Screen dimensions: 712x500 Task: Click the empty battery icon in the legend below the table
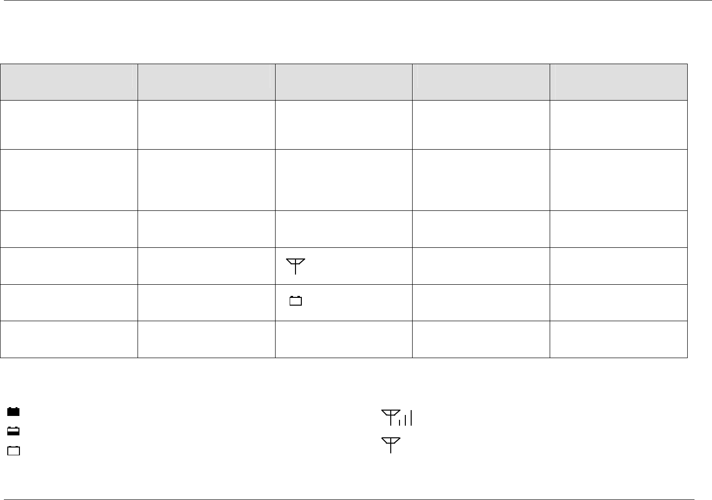[x=14, y=450]
